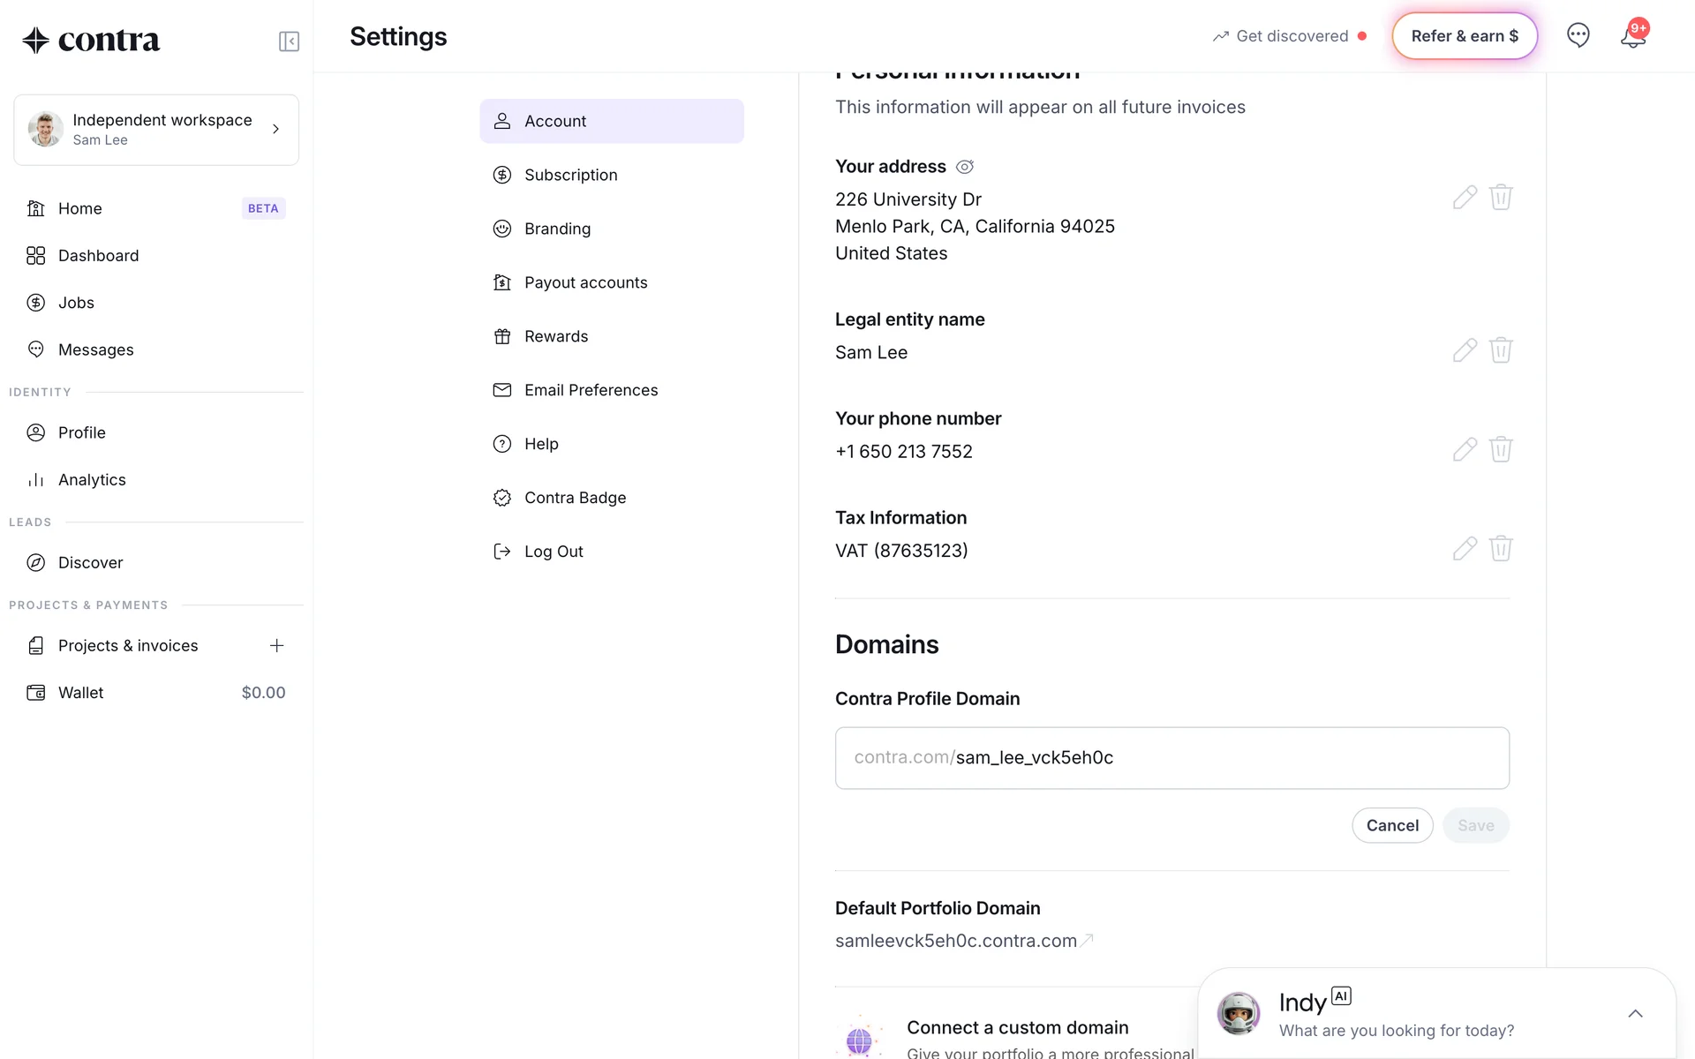Open the Subscription settings tab
Screen dimensions: 1695x1059
(570, 175)
